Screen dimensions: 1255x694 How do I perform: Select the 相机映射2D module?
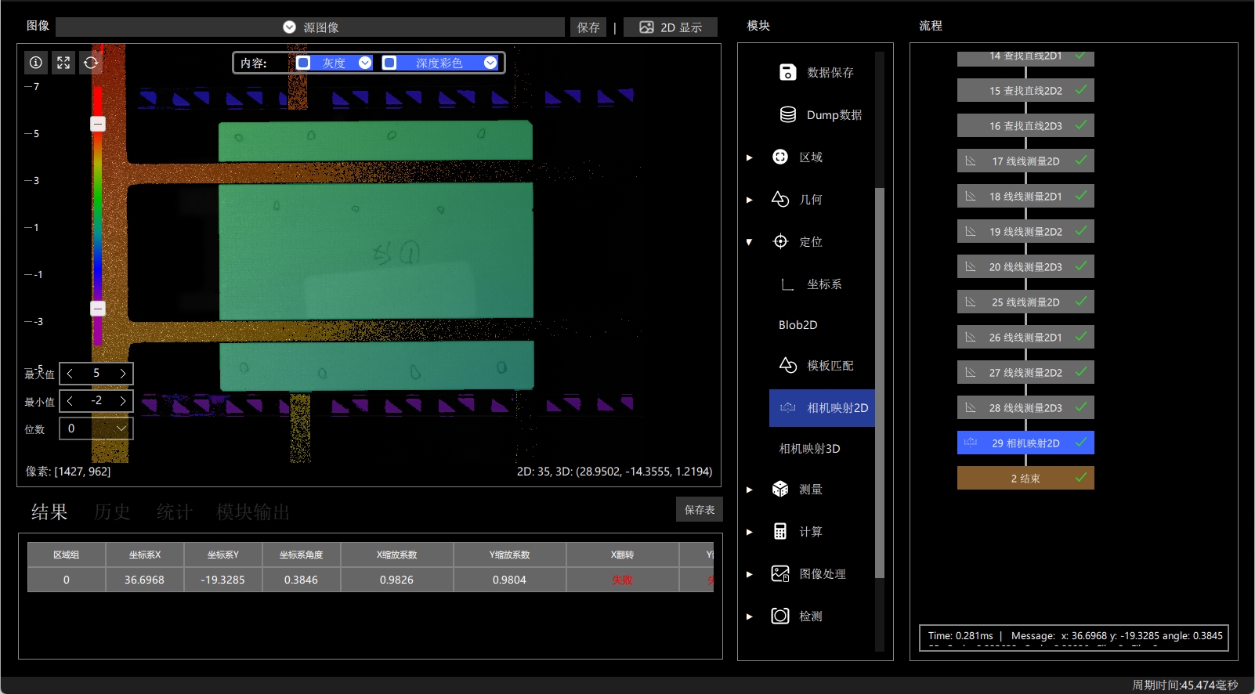coord(822,407)
